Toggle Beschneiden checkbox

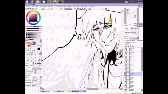136,41
